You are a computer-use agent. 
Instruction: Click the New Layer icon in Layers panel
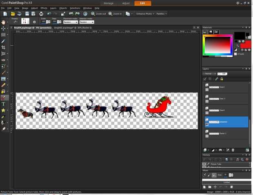(x=205, y=150)
